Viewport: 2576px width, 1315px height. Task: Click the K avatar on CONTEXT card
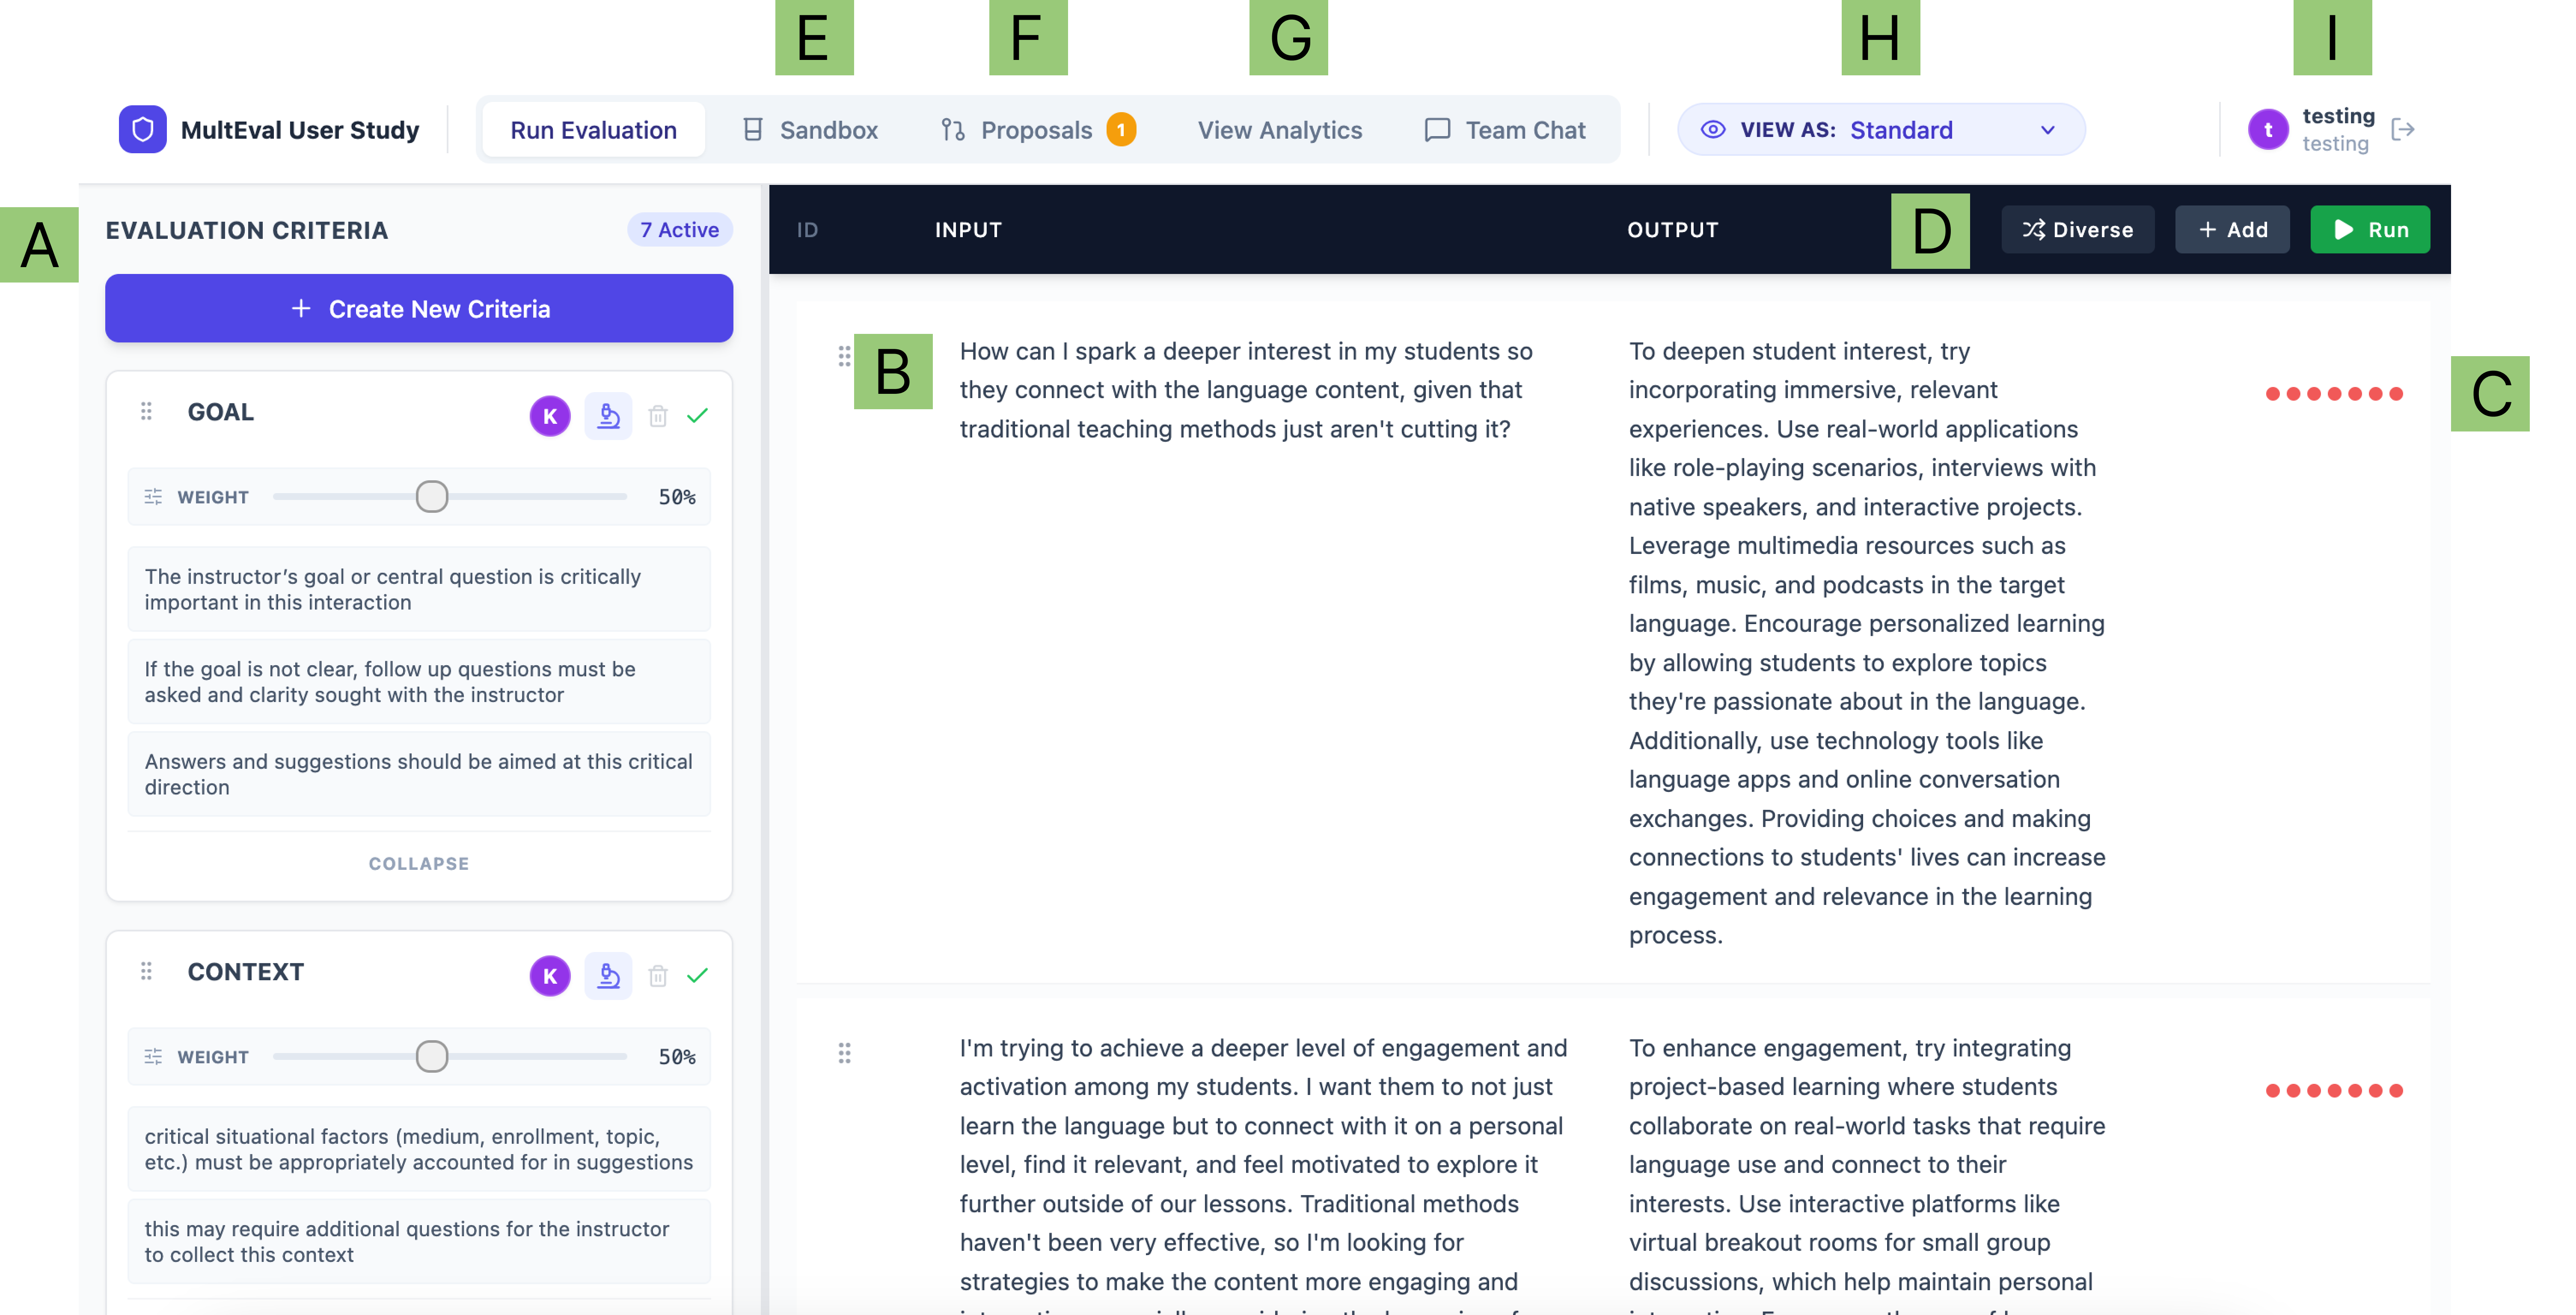[x=550, y=976]
